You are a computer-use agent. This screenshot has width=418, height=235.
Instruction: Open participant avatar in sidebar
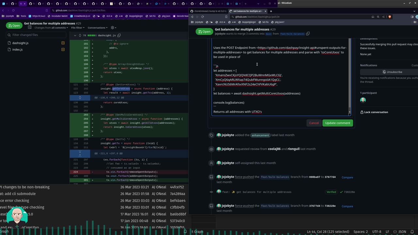pos(363,100)
